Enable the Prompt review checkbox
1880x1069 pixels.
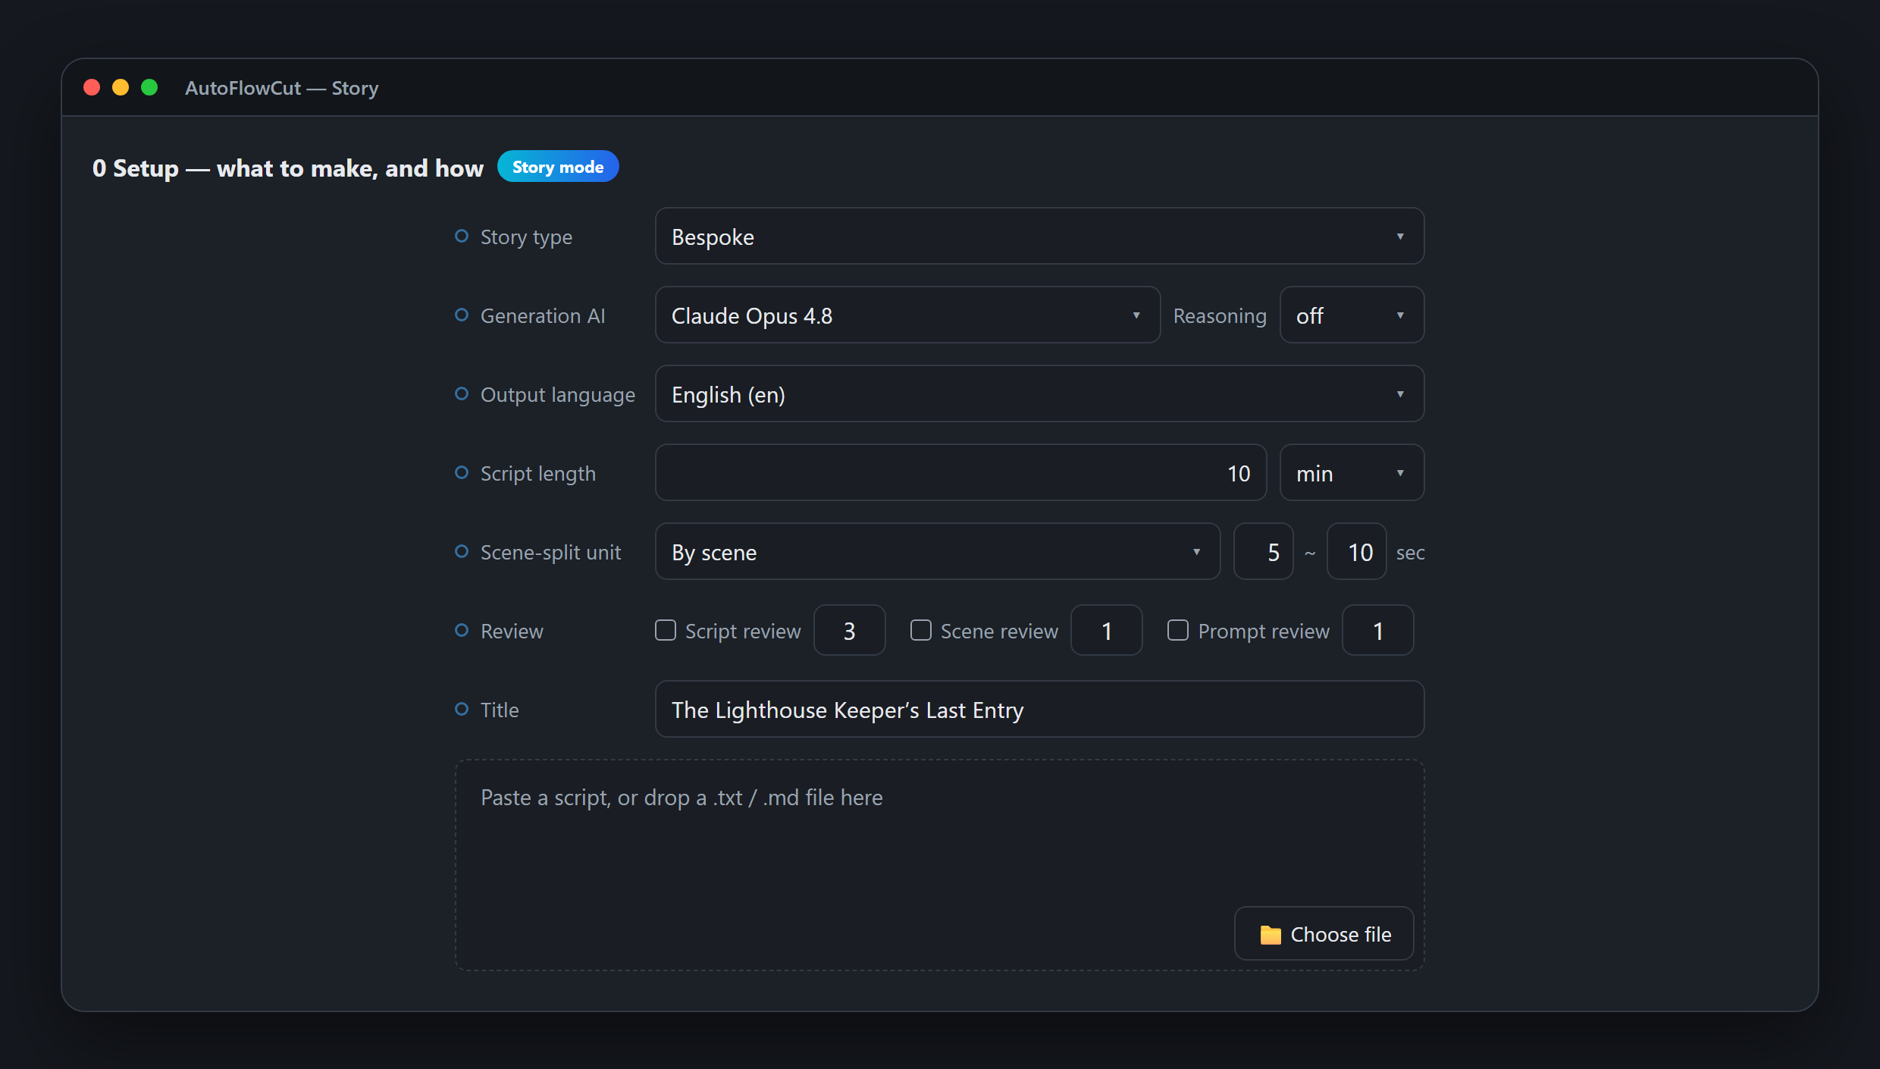coord(1178,631)
